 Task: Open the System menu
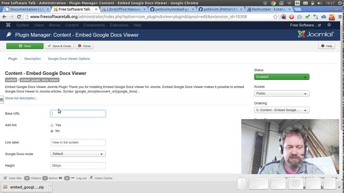(22, 25)
